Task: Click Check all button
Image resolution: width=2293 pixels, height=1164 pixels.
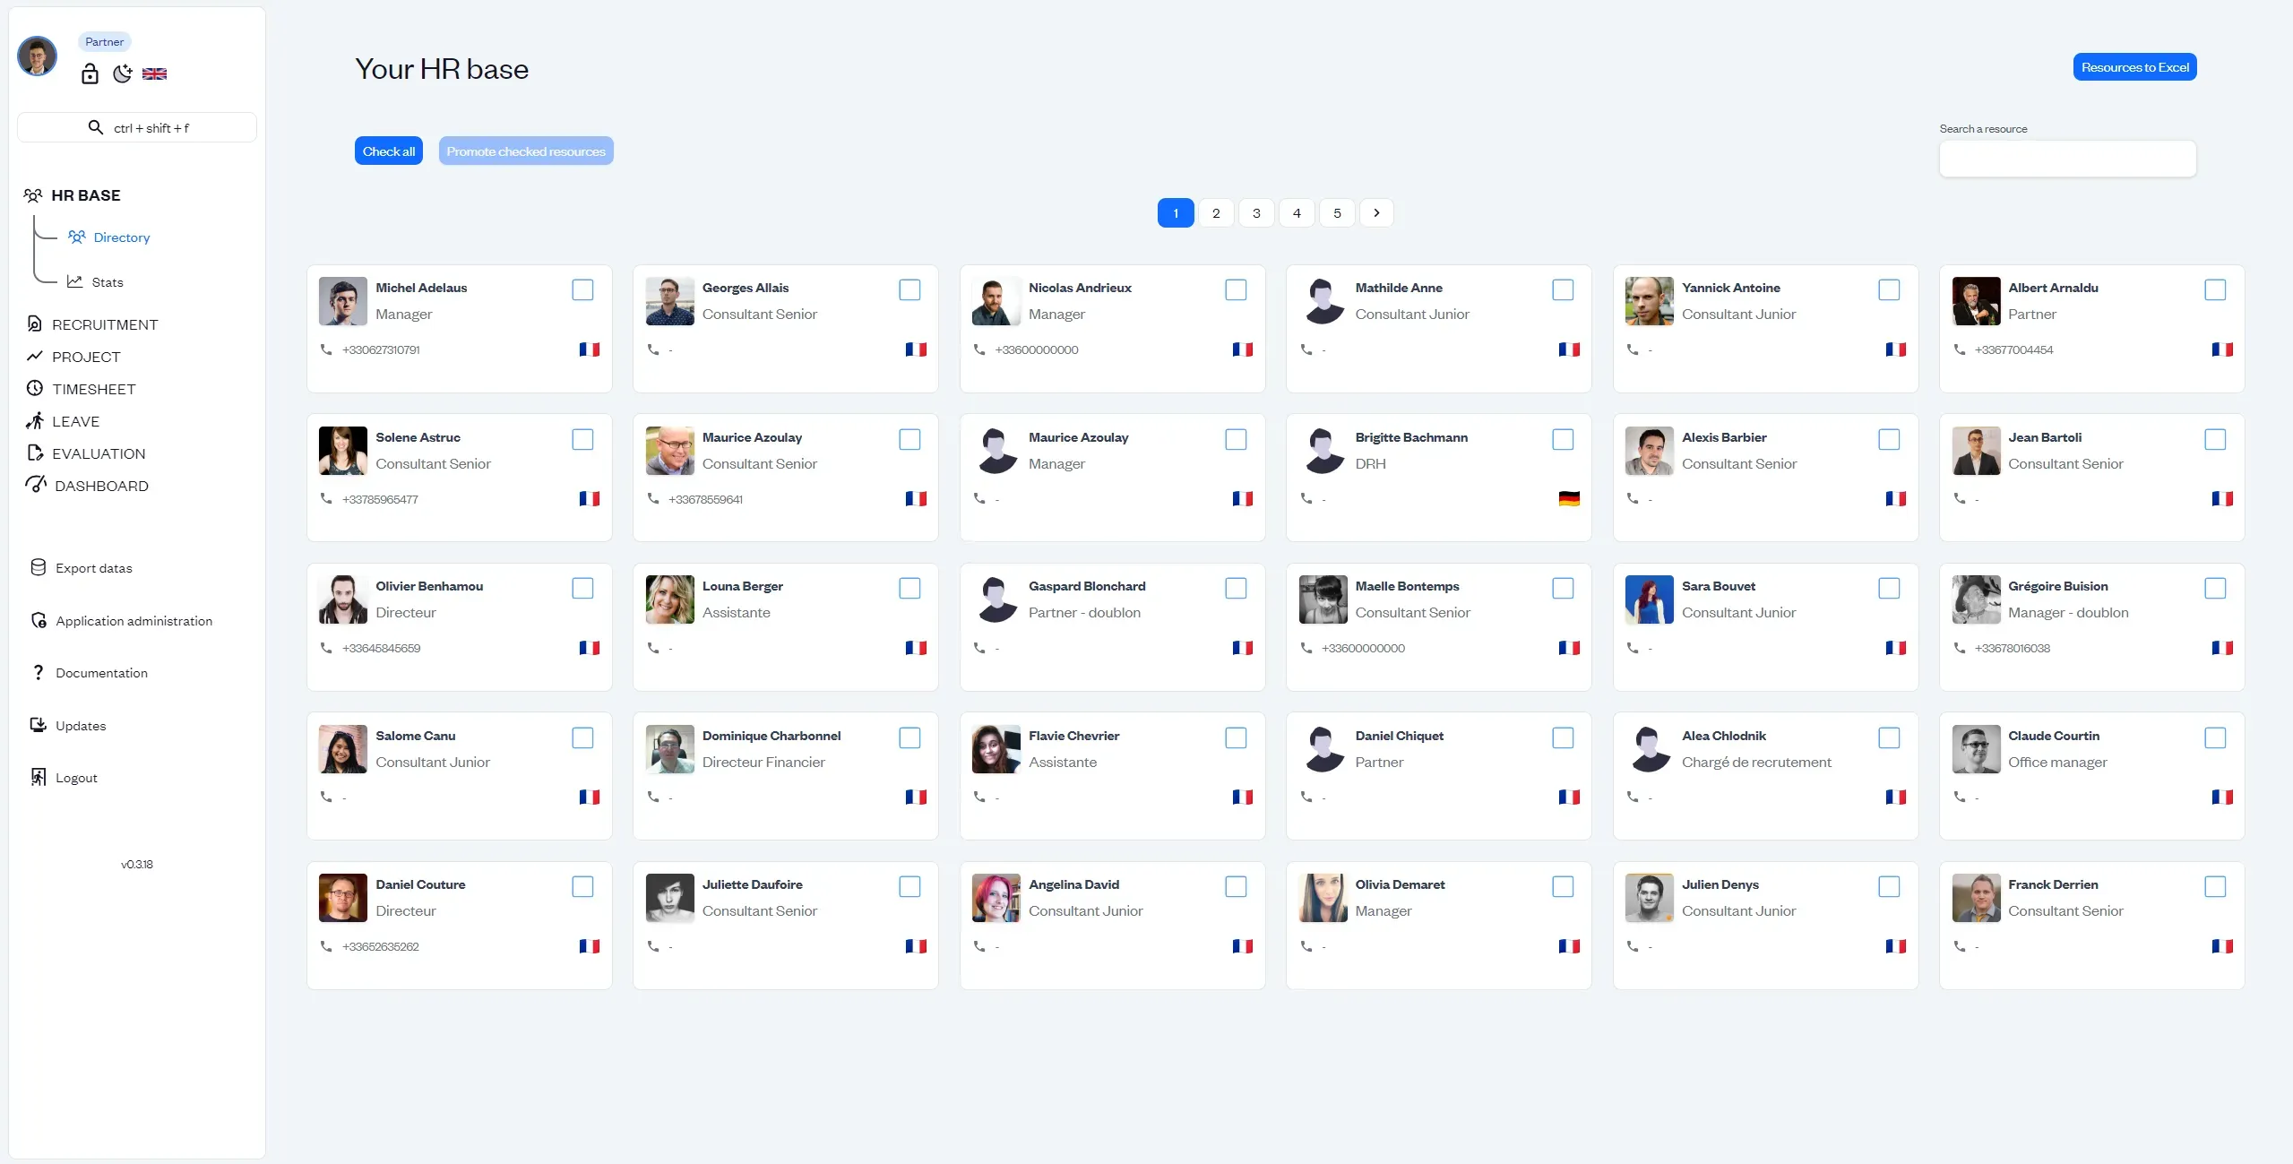Action: 389,150
